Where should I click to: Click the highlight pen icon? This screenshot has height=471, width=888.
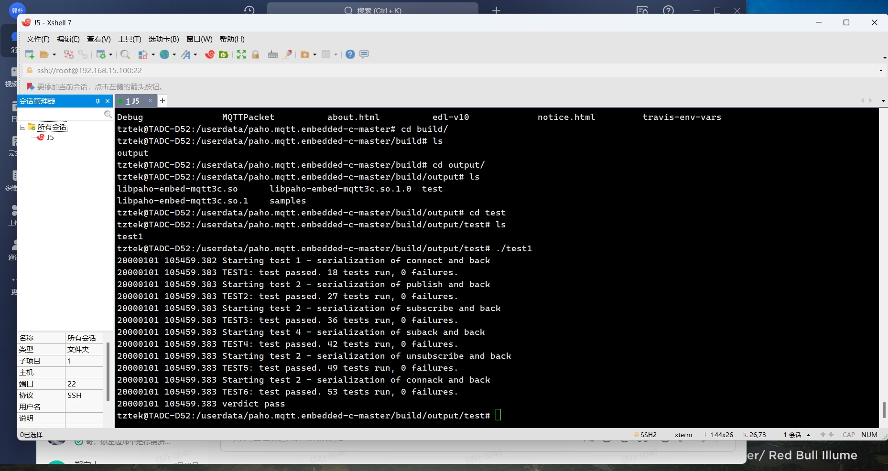pos(287,54)
